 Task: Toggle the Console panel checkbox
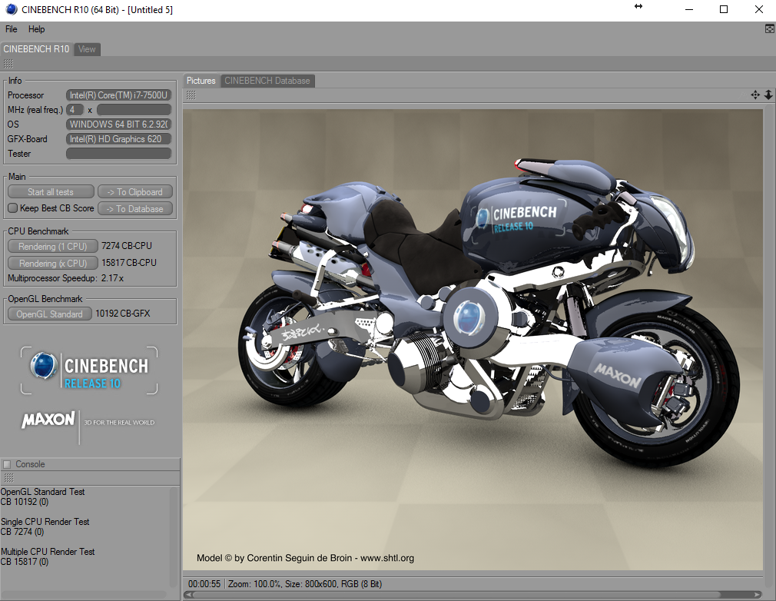click(x=7, y=464)
